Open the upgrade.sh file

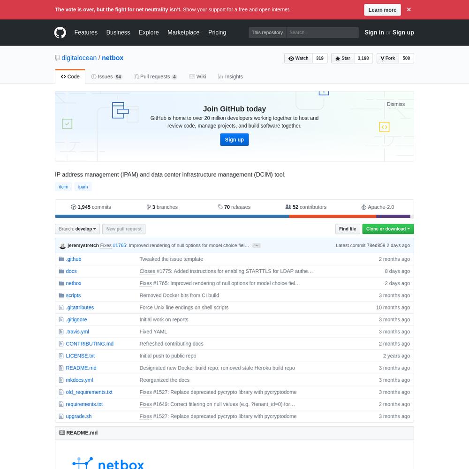[79, 416]
